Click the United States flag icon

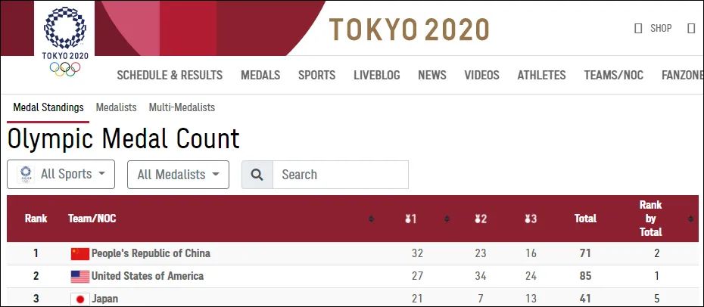pyautogui.click(x=80, y=277)
